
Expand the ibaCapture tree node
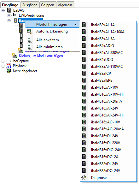click(3, 61)
